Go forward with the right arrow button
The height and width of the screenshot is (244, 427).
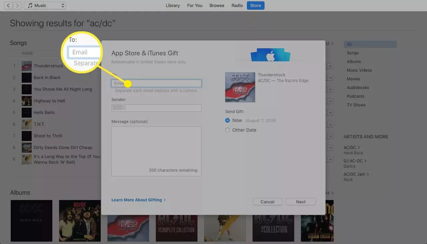pos(17,5)
